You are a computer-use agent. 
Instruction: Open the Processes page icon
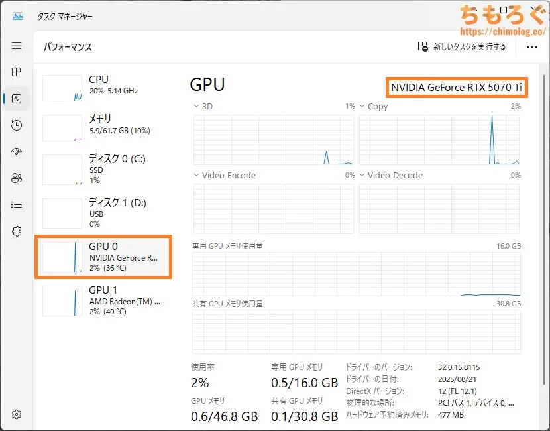pyautogui.click(x=17, y=72)
